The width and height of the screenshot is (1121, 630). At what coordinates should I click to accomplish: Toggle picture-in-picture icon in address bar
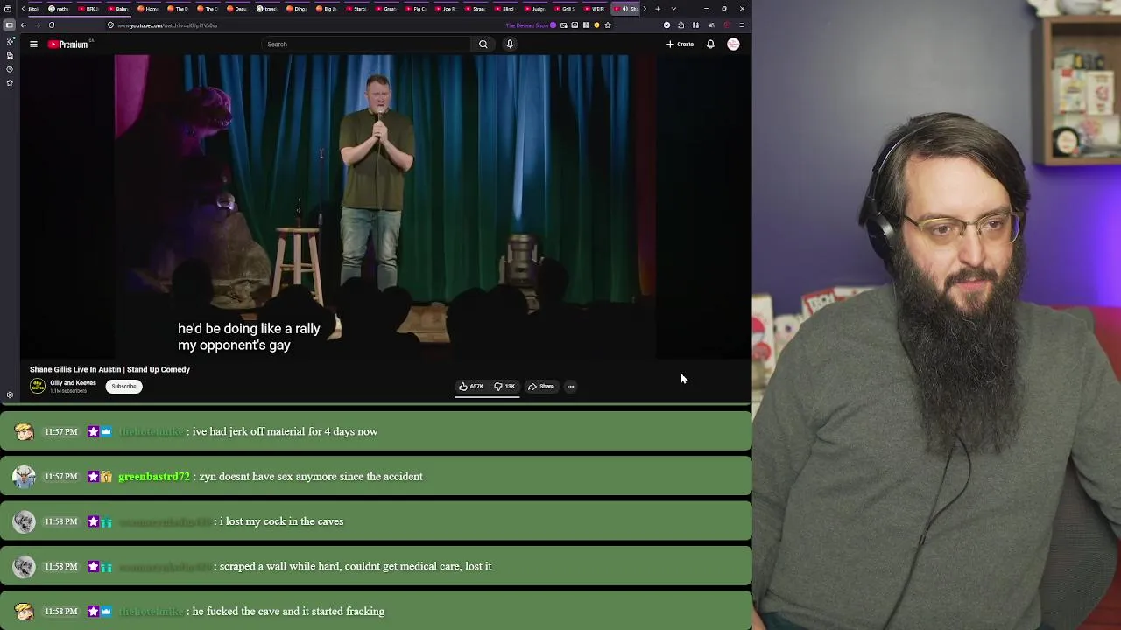click(564, 25)
